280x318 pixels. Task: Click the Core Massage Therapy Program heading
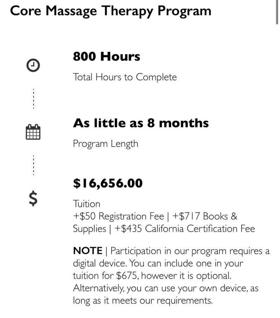click(111, 11)
